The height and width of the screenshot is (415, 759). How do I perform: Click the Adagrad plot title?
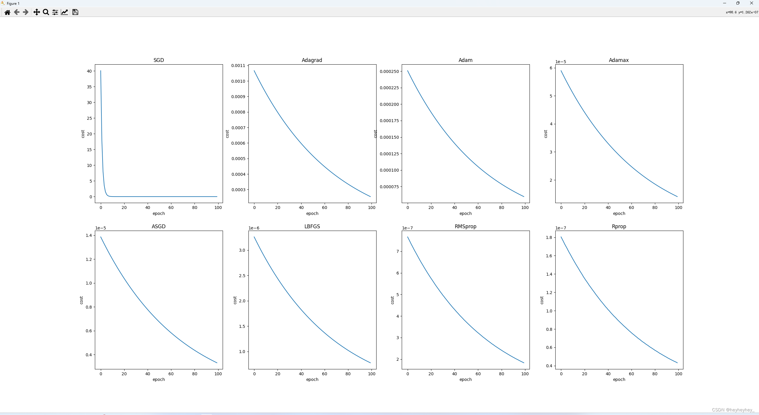[312, 60]
